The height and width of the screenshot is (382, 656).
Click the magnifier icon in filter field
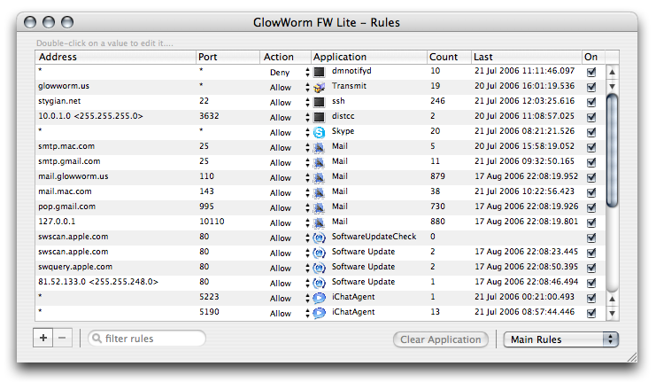97,338
